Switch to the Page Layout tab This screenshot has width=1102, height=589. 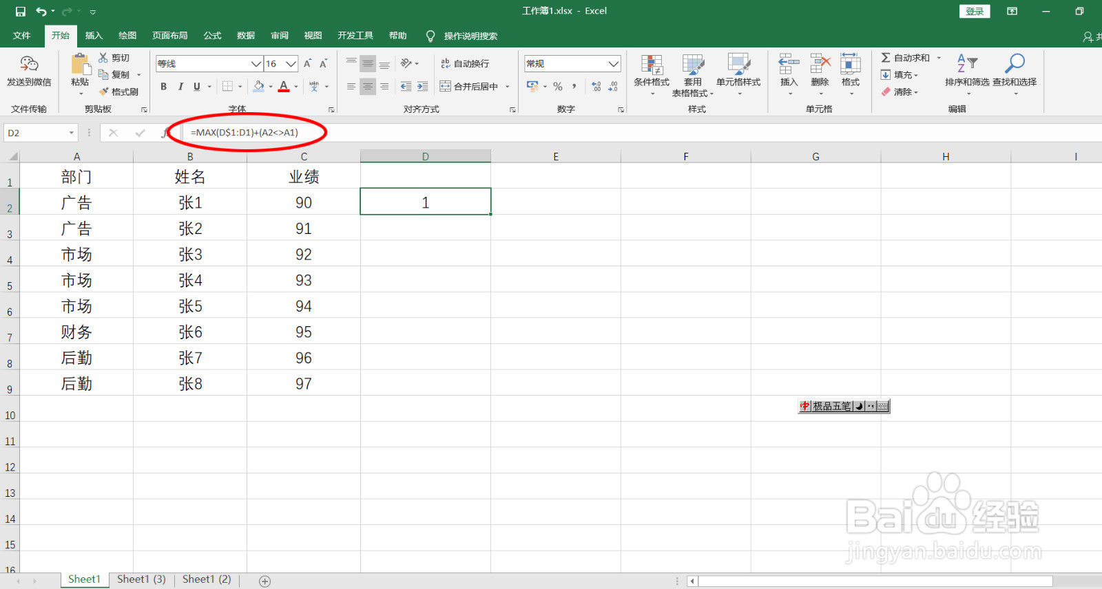click(170, 36)
